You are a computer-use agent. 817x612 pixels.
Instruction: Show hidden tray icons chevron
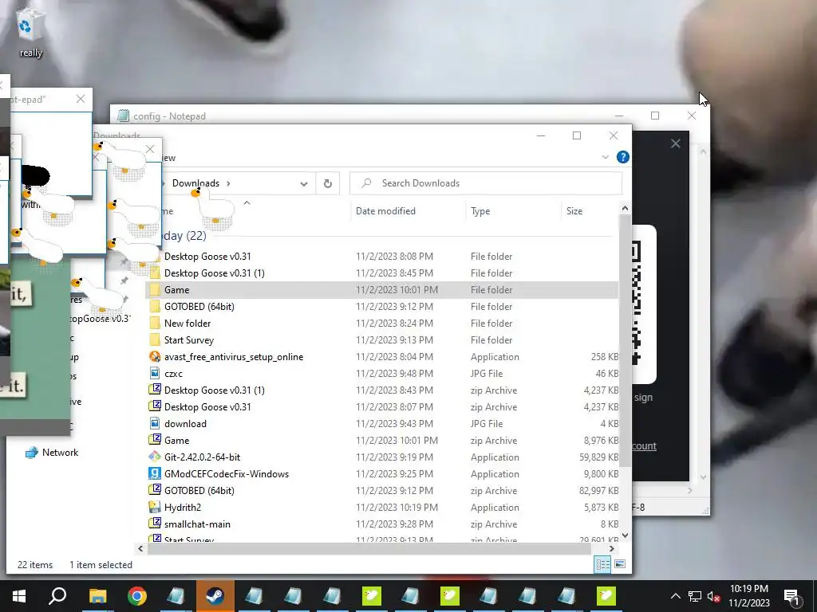coord(675,596)
